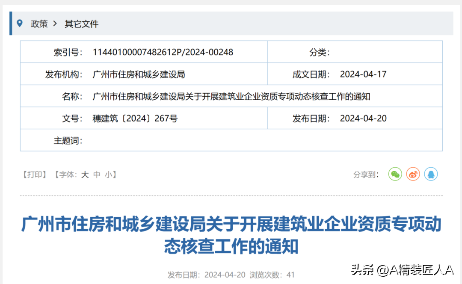The width and height of the screenshot is (462, 284).
Task: Click the location pin icon in breadcrumb
Action: pos(19,23)
